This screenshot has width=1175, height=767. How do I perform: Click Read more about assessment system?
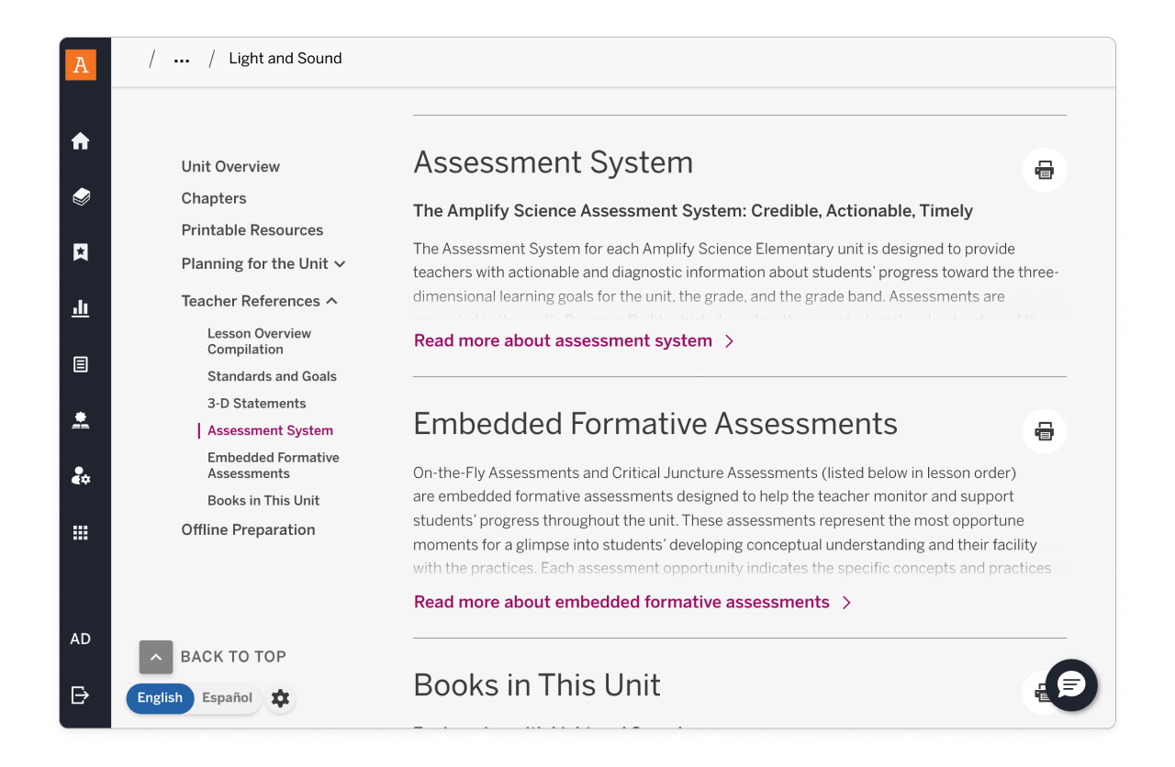click(563, 340)
